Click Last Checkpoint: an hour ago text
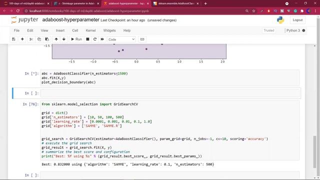The width and height of the screenshot is (320, 180). coord(122,20)
